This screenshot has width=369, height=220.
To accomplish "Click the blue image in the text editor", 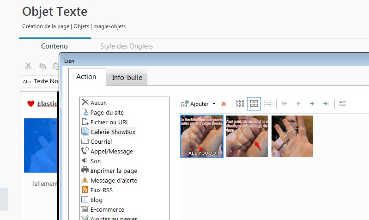I will point(41,146).
